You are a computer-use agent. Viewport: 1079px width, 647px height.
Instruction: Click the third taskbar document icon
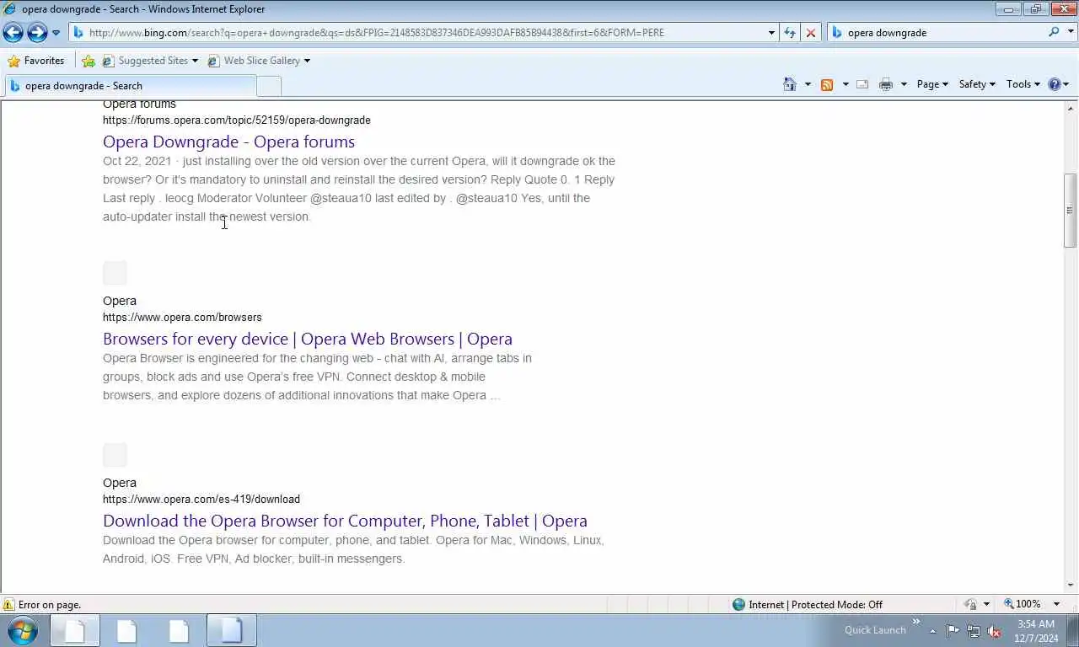[x=179, y=630]
